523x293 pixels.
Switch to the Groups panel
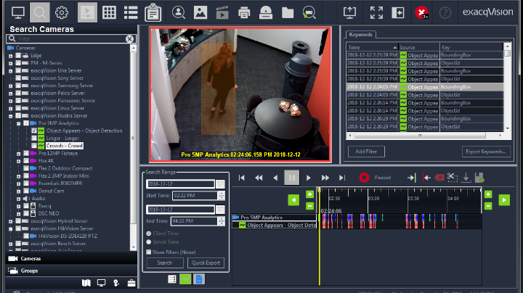pos(71,271)
